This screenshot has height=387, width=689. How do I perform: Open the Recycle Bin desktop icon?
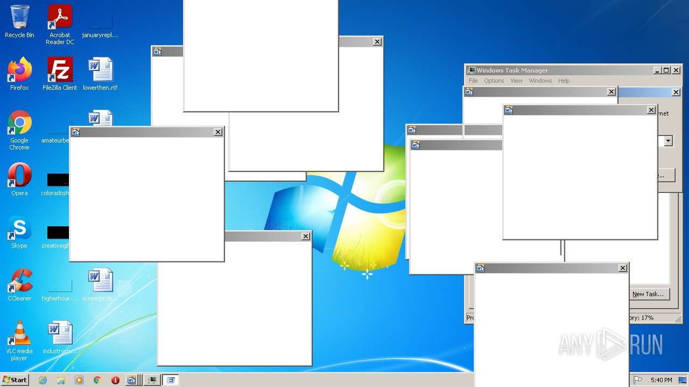click(19, 21)
